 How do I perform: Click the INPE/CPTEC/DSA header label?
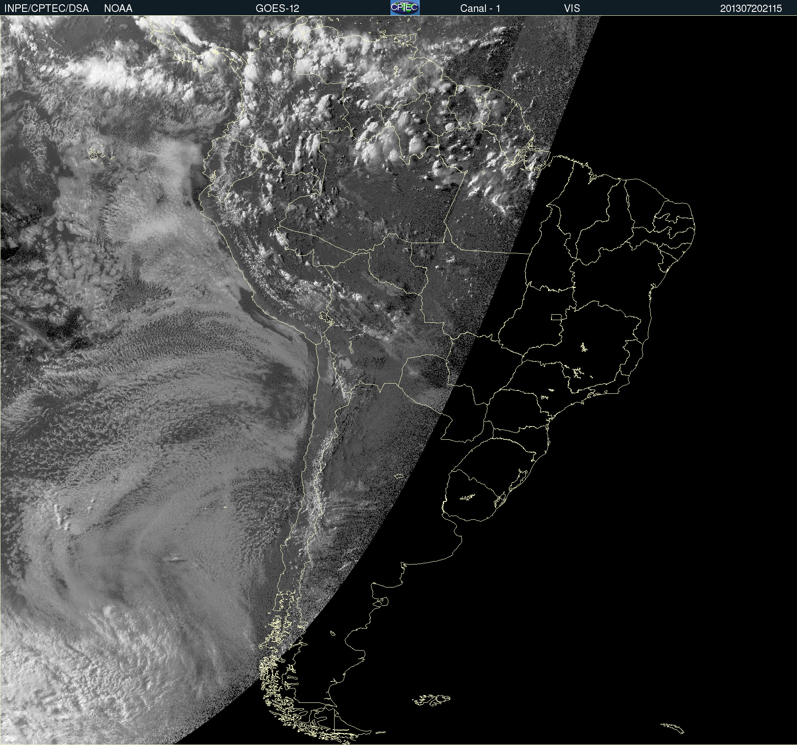pyautogui.click(x=46, y=9)
